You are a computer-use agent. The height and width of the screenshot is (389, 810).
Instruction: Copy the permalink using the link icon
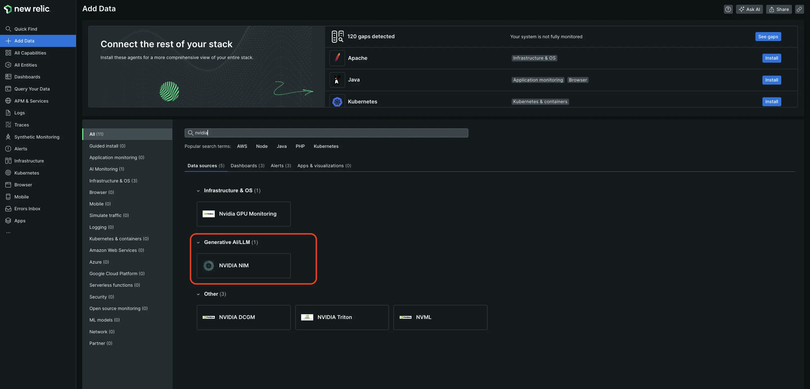click(x=800, y=9)
